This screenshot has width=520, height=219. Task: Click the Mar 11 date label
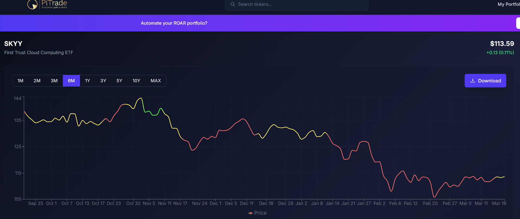click(481, 203)
